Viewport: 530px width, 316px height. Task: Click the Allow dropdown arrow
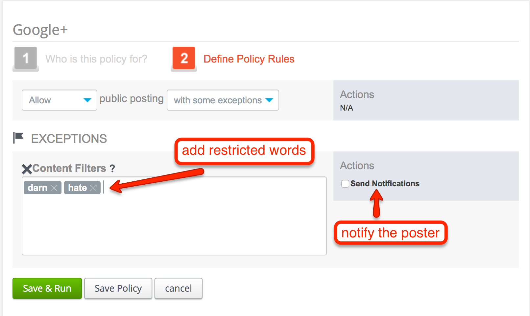(x=87, y=100)
